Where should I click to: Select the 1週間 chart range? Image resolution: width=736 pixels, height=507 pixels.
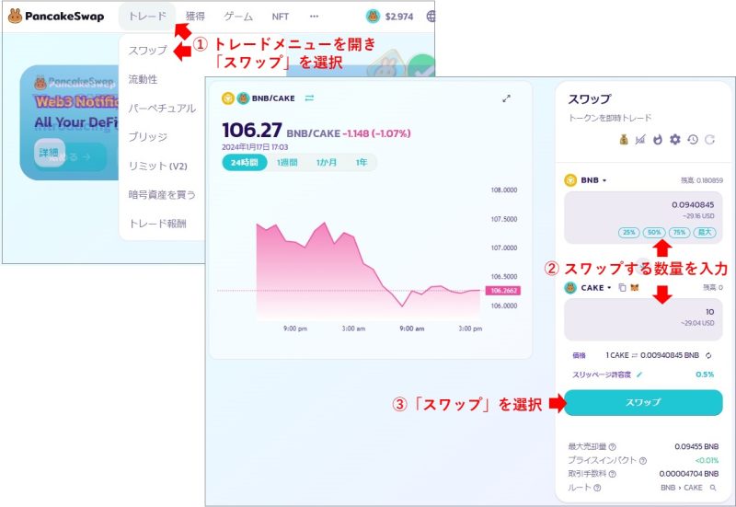point(287,163)
